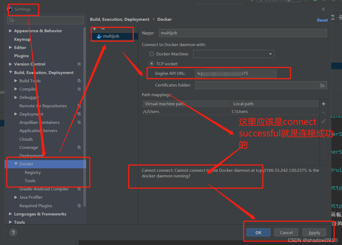Expand the Java Profiler node
This screenshot has width=342, height=245.
click(16, 197)
